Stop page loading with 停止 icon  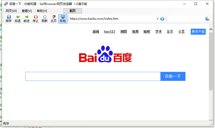(x=36, y=19)
